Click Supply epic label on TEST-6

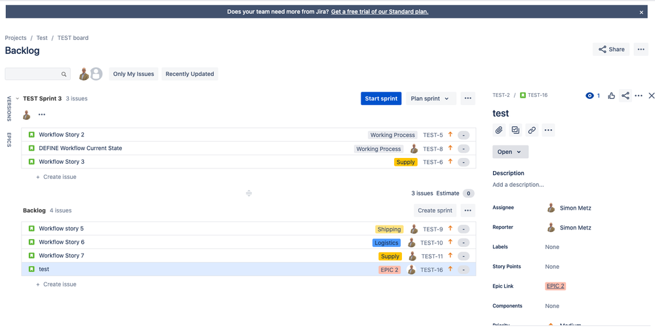click(406, 162)
